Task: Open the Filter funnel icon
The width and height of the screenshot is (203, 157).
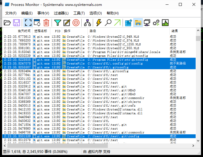Action: pos(58,23)
